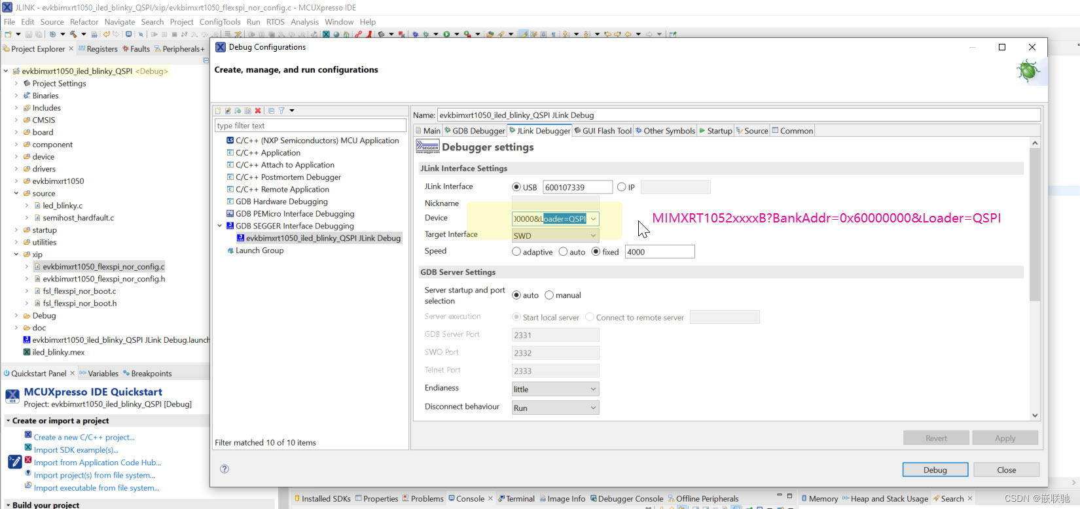The height and width of the screenshot is (509, 1080).
Task: Click the New launch configuration prototype icon
Action: pos(228,111)
